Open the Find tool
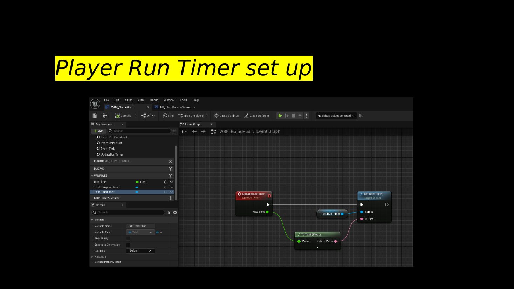 coord(168,116)
